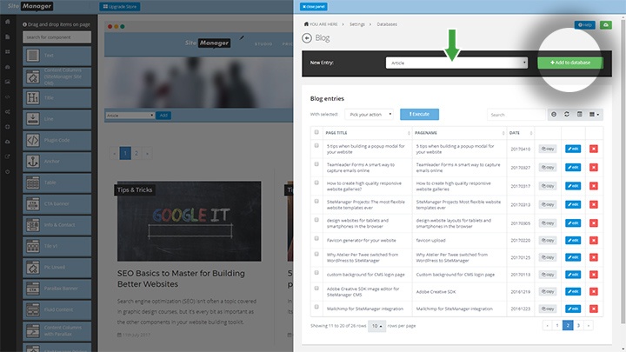626x352 pixels.
Task: Check the responsive website galleries row
Action: click(316, 183)
